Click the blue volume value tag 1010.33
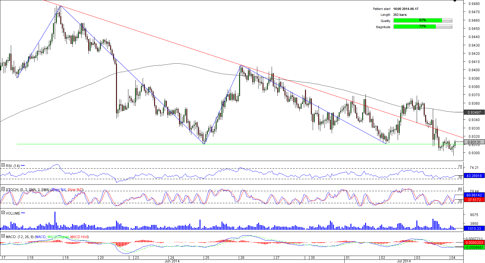 click(474, 228)
